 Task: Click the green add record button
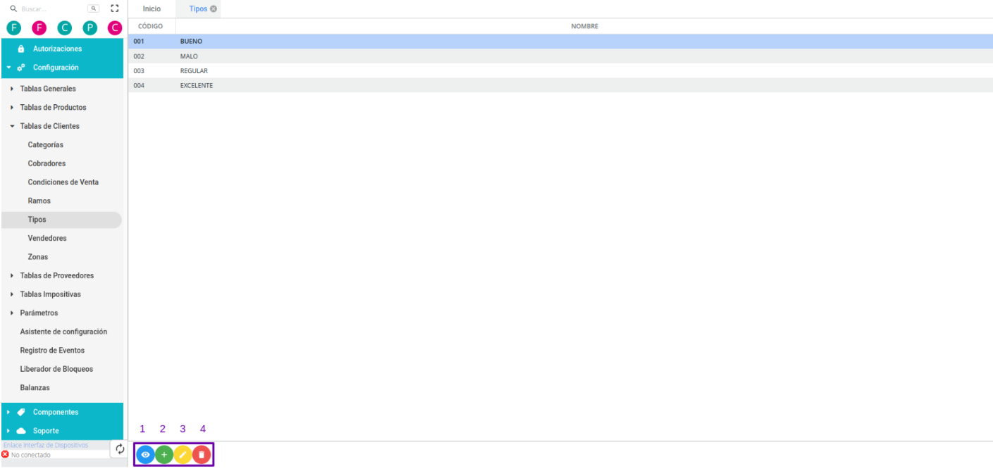(x=164, y=455)
